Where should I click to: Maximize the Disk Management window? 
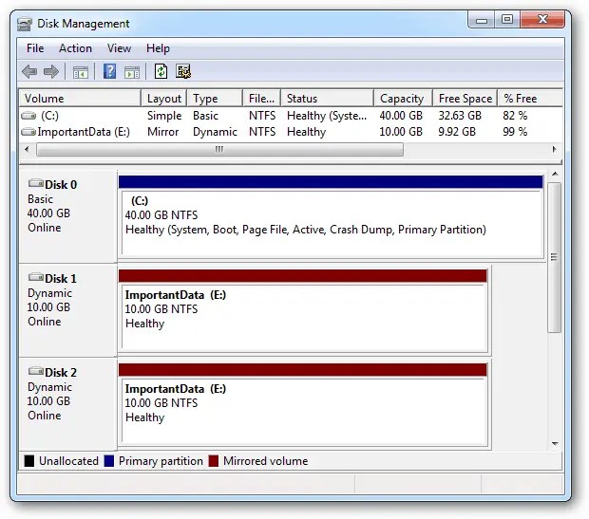coord(507,20)
